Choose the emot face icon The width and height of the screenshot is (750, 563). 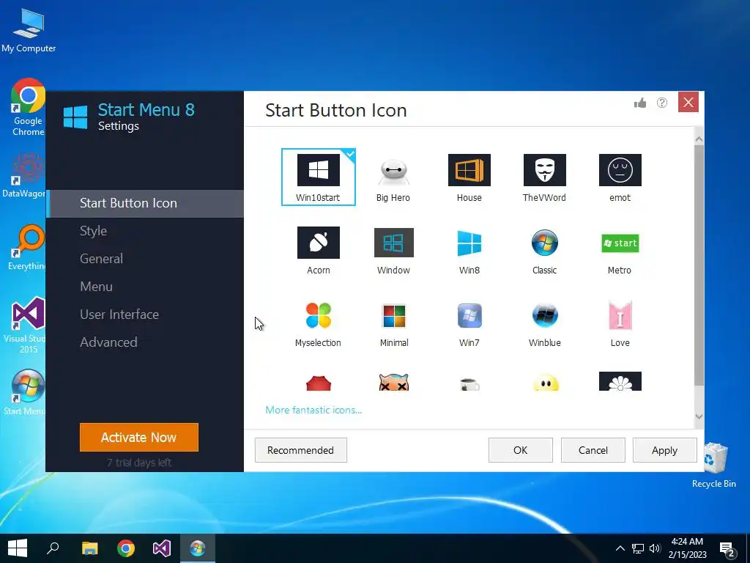pos(620,177)
